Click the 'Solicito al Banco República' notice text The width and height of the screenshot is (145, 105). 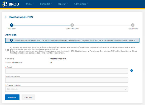click(x=75, y=40)
